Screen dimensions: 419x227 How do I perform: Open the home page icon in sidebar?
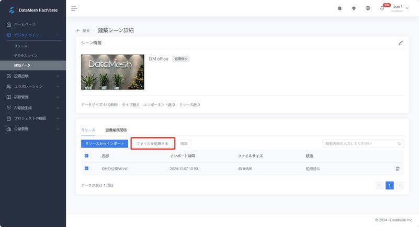click(9, 24)
